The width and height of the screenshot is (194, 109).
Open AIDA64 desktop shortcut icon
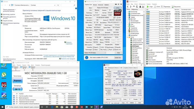4,86
